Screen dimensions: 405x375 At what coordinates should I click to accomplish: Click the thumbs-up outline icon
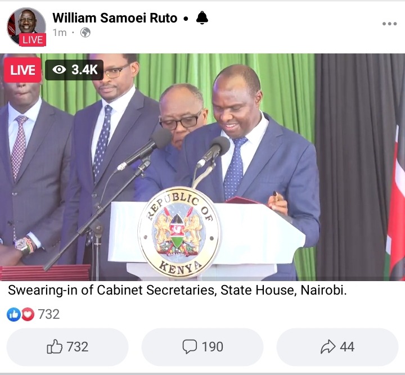tap(55, 347)
